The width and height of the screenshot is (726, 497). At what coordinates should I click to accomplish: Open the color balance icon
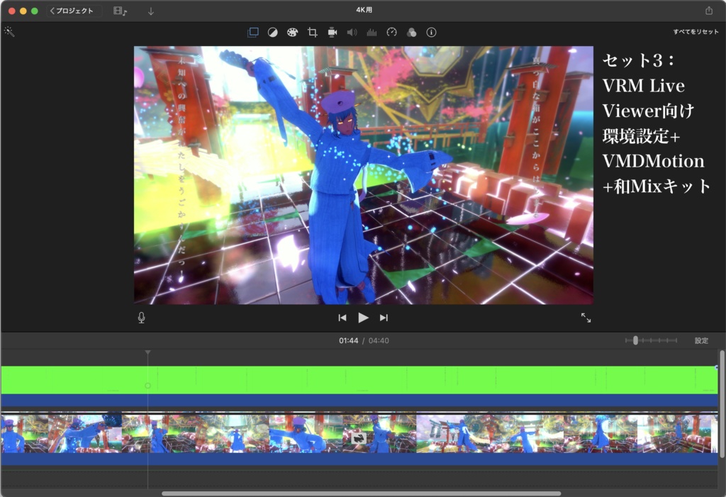[273, 33]
